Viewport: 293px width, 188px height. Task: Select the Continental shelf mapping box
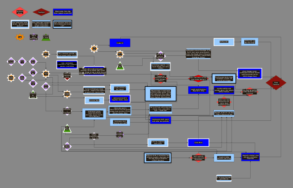pyautogui.click(x=120, y=122)
